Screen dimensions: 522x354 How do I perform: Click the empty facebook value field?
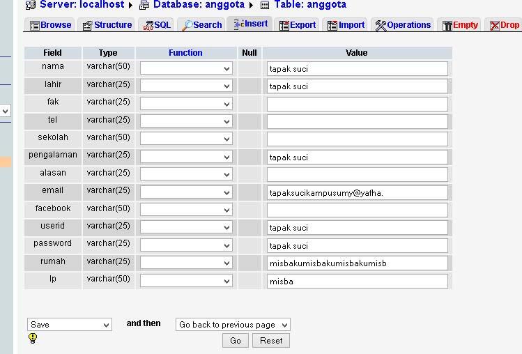tap(358, 210)
